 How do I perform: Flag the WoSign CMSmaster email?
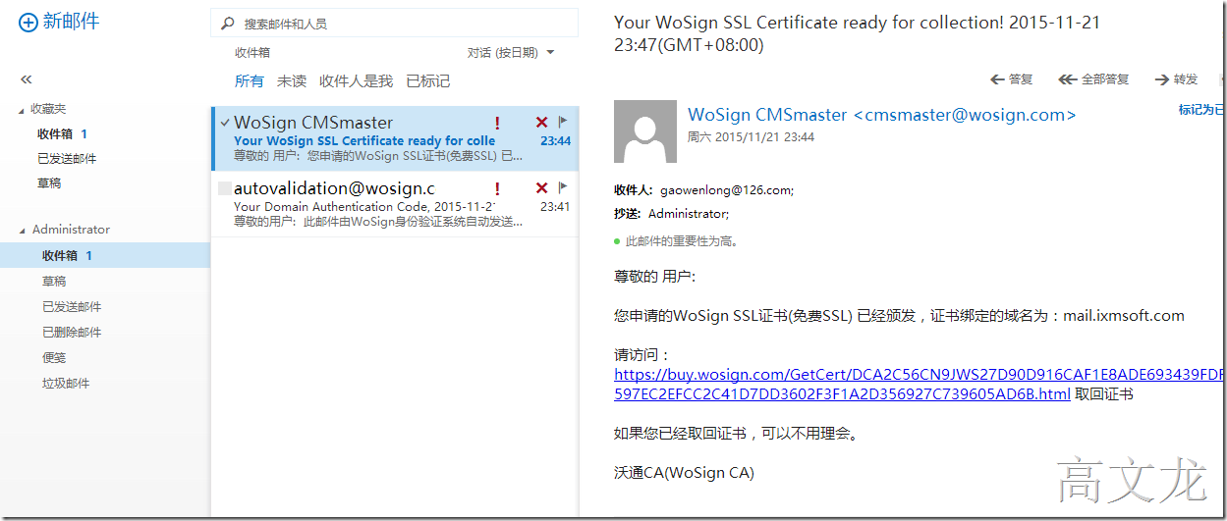pos(563,123)
